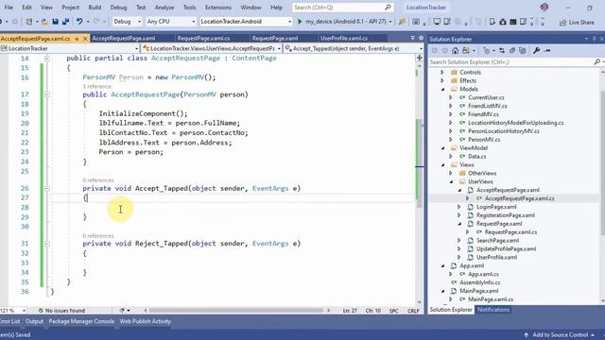Open the Notifications tab at the bottom

click(x=493, y=310)
